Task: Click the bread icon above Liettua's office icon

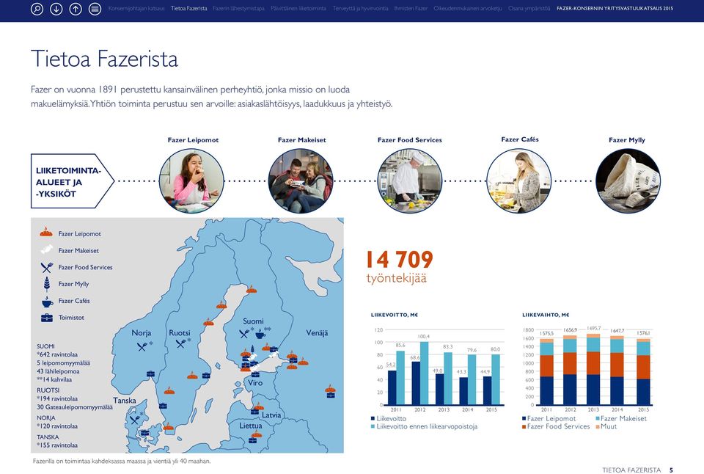Action: [x=256, y=433]
